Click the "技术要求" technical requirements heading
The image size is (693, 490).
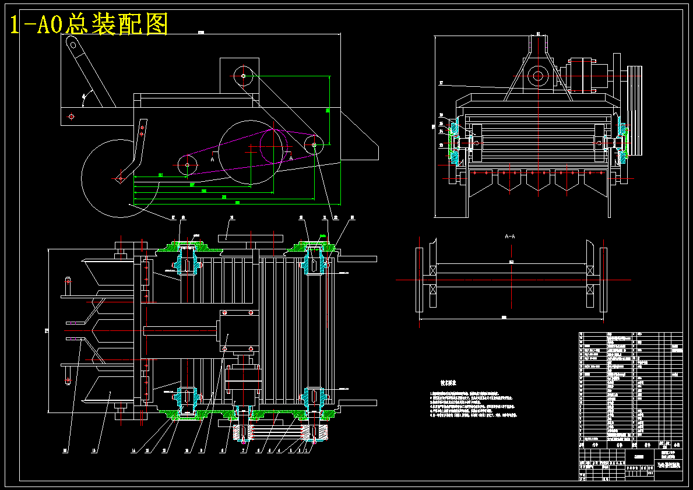point(448,383)
